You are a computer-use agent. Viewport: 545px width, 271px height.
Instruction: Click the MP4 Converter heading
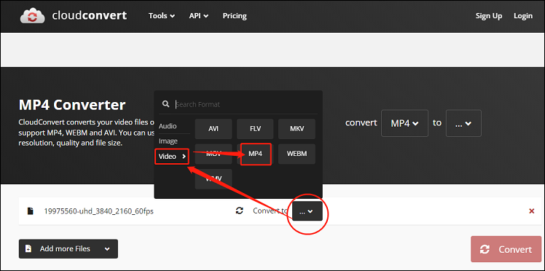72,105
